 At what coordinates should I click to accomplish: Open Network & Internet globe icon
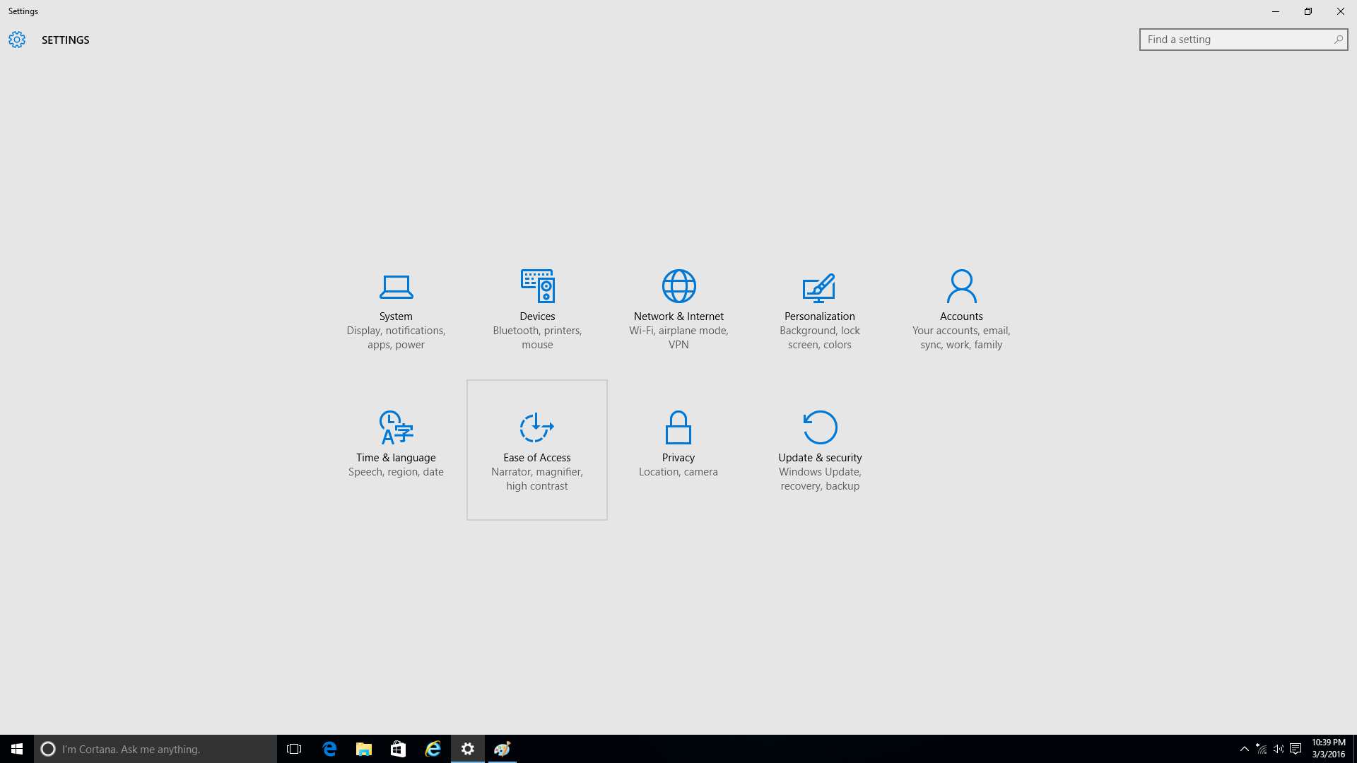tap(678, 285)
